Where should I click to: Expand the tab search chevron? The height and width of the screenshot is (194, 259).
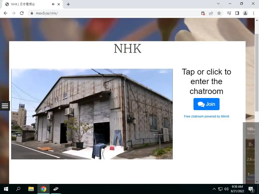click(218, 4)
